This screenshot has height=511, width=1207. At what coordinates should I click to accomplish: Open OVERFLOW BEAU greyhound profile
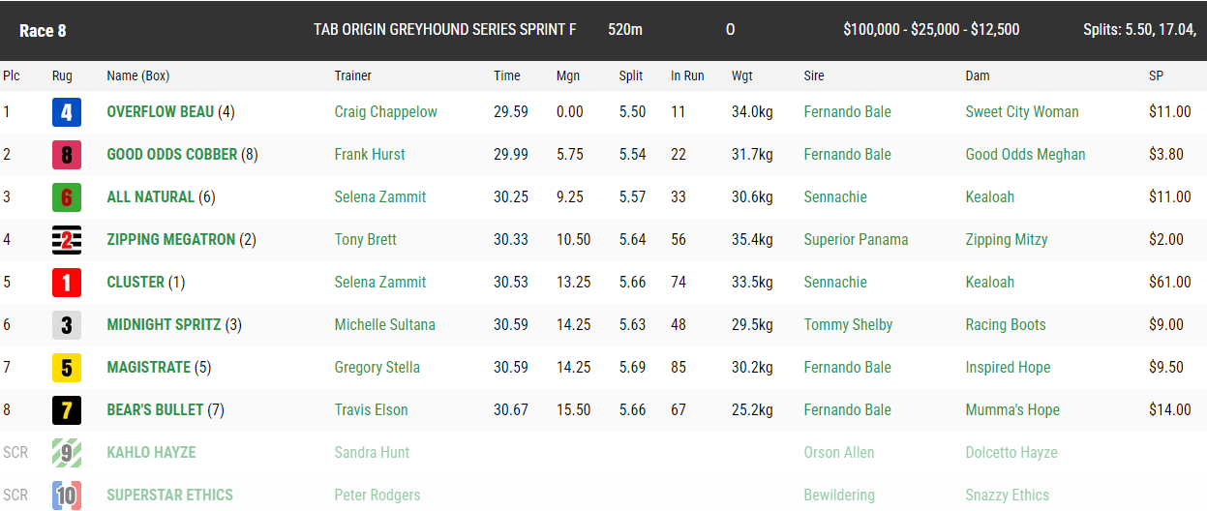160,112
